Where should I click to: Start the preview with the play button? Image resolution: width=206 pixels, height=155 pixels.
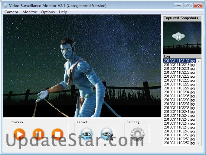point(19,134)
